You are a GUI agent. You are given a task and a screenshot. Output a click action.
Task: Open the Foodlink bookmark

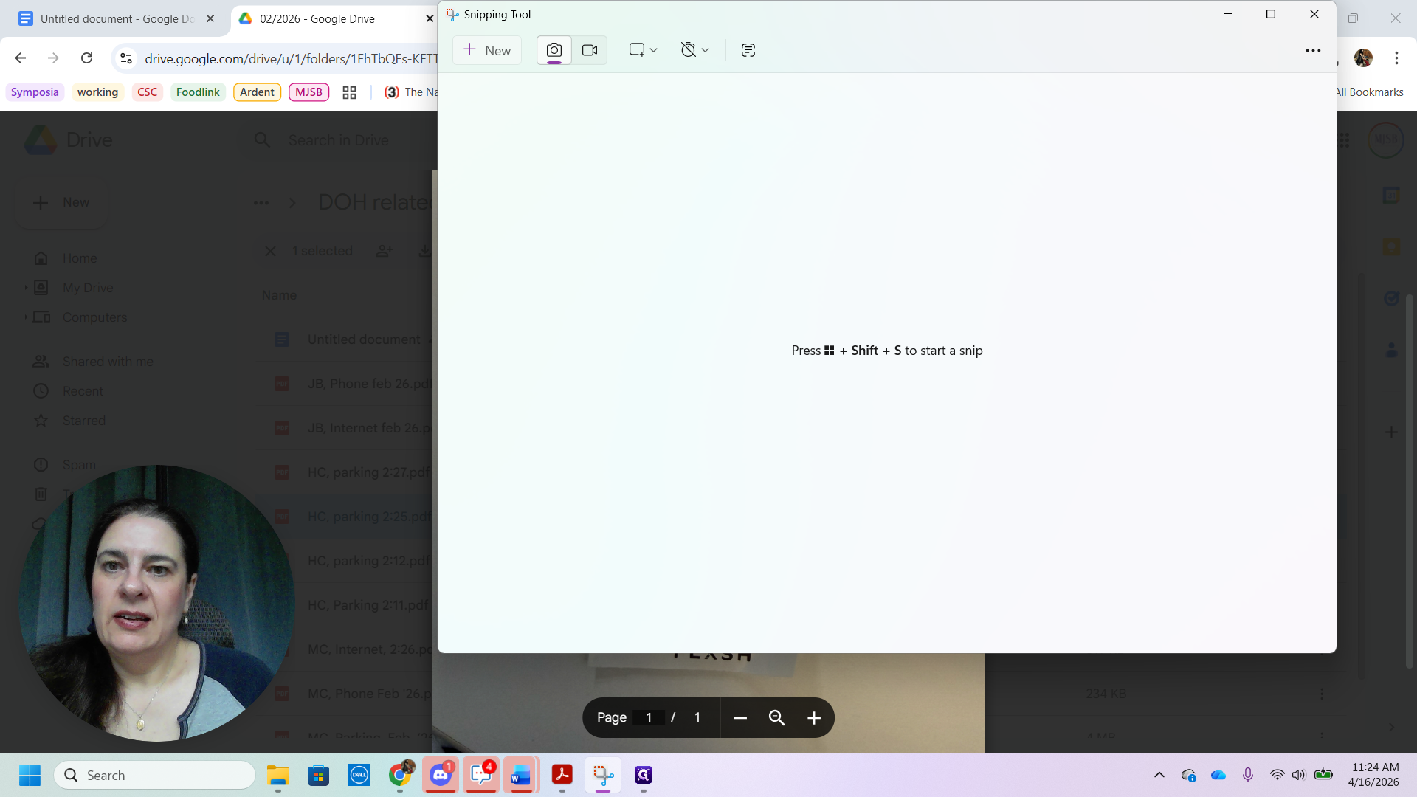click(198, 92)
